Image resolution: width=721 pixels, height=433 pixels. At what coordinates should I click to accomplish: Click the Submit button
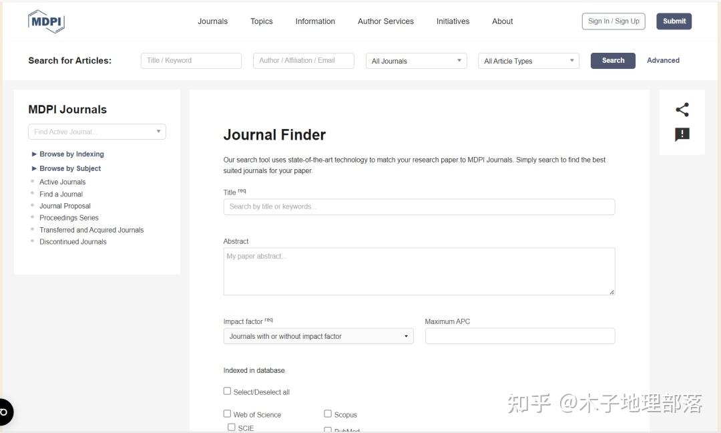(x=674, y=21)
